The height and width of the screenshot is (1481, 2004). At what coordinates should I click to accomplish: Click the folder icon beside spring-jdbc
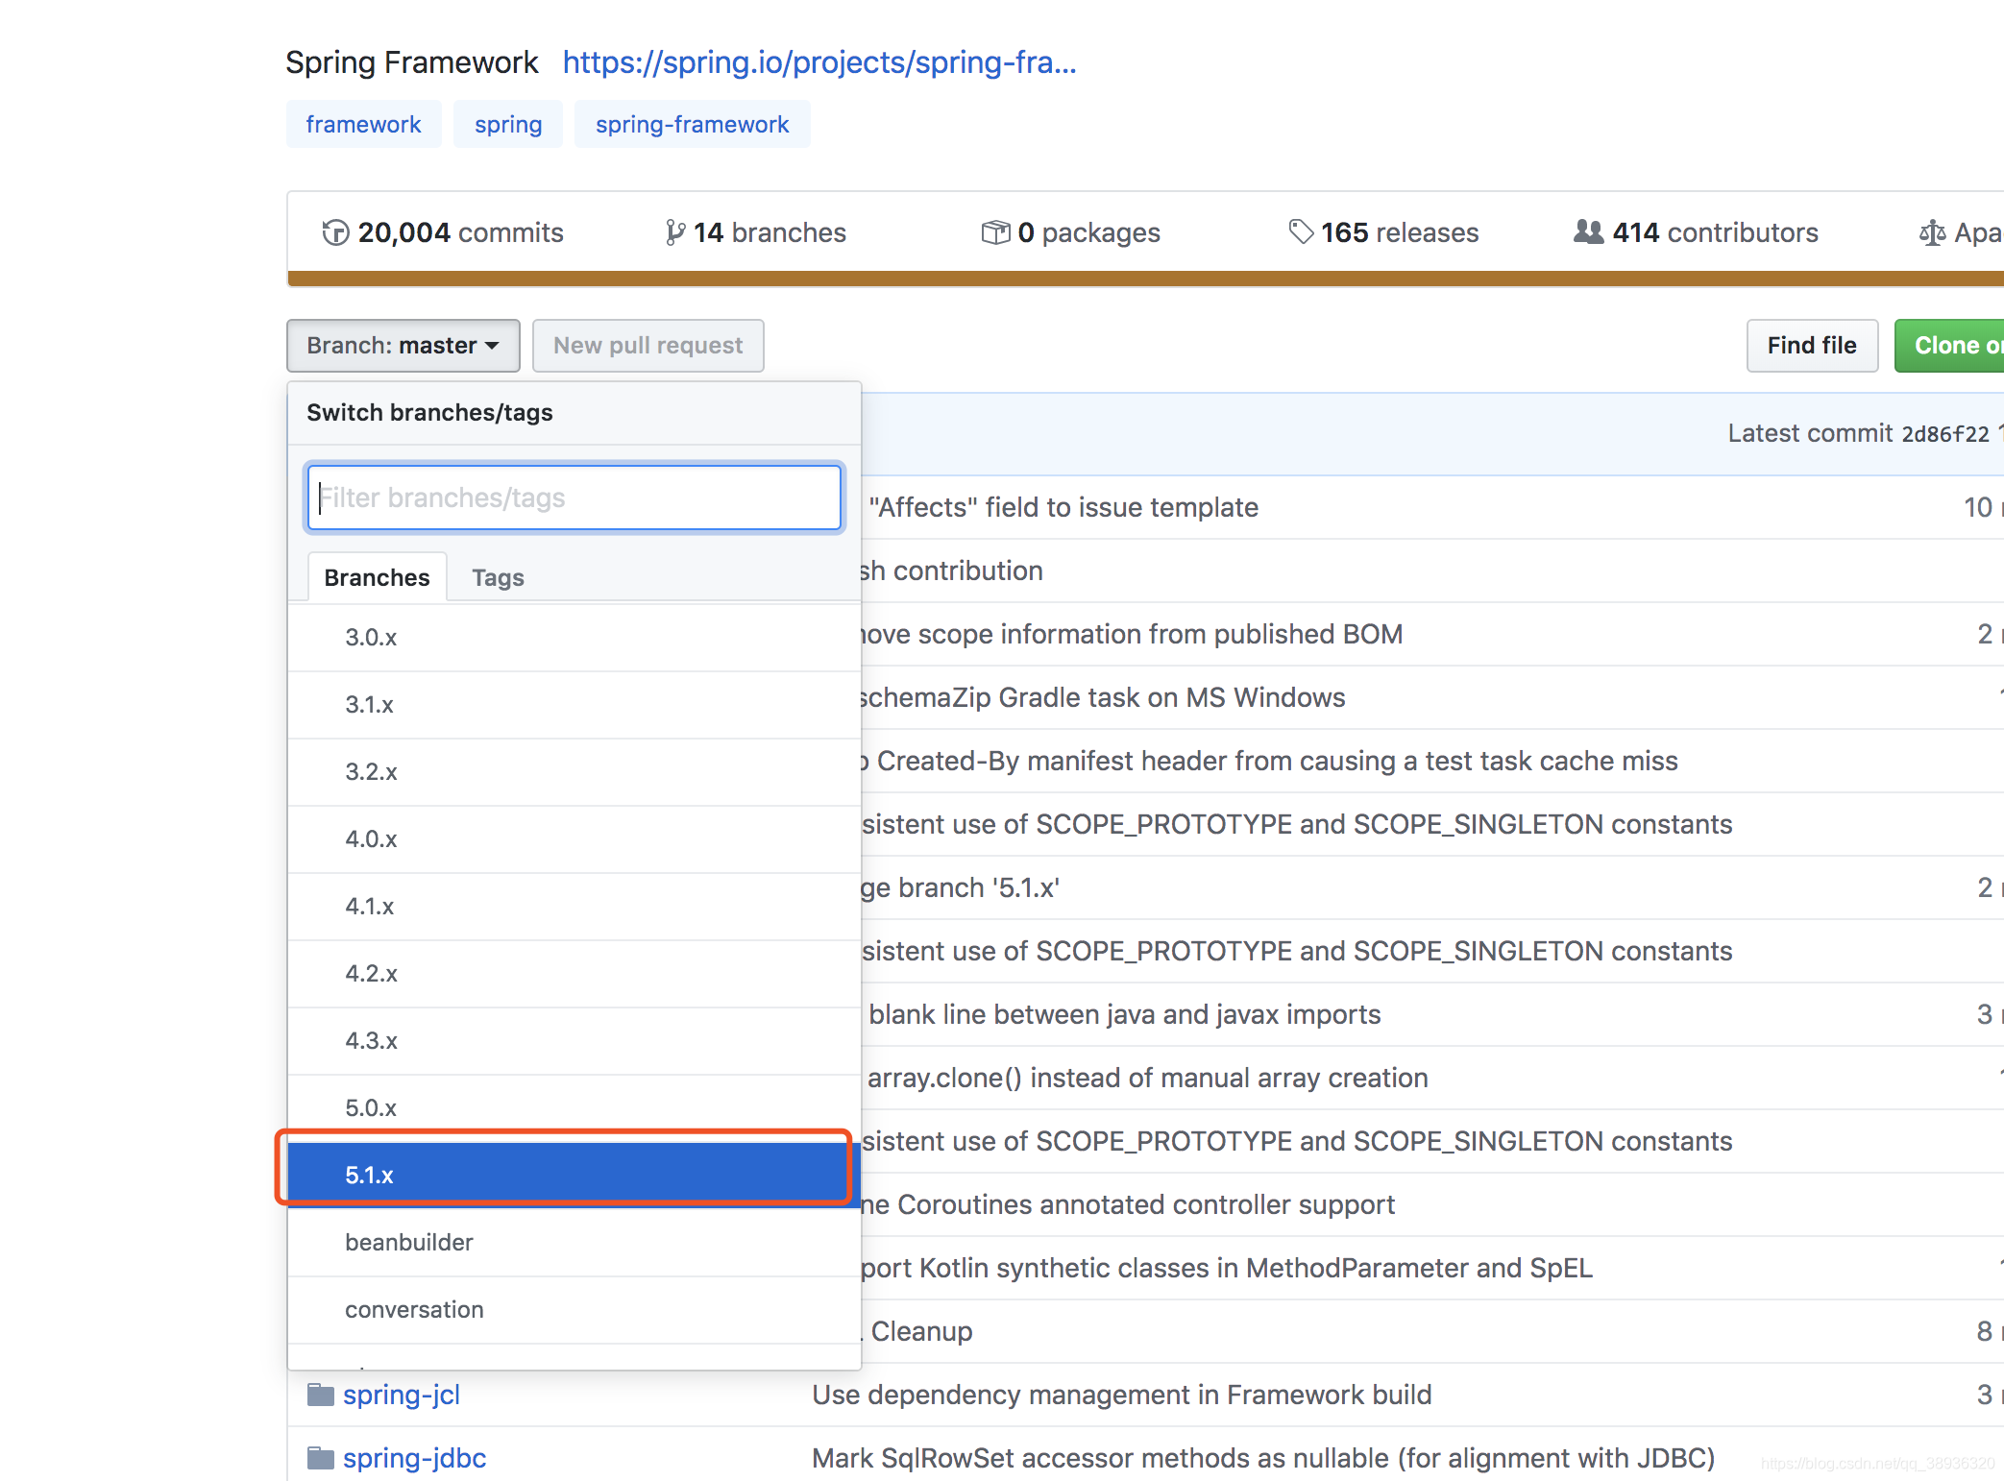321,1457
